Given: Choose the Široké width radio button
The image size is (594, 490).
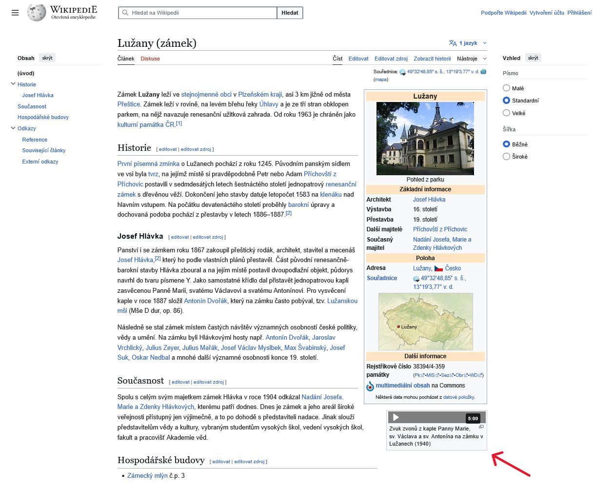Looking at the screenshot, I should 506,157.
